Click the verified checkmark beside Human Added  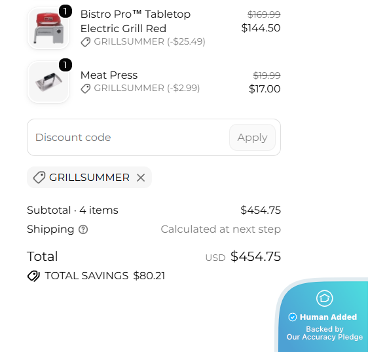click(x=293, y=317)
